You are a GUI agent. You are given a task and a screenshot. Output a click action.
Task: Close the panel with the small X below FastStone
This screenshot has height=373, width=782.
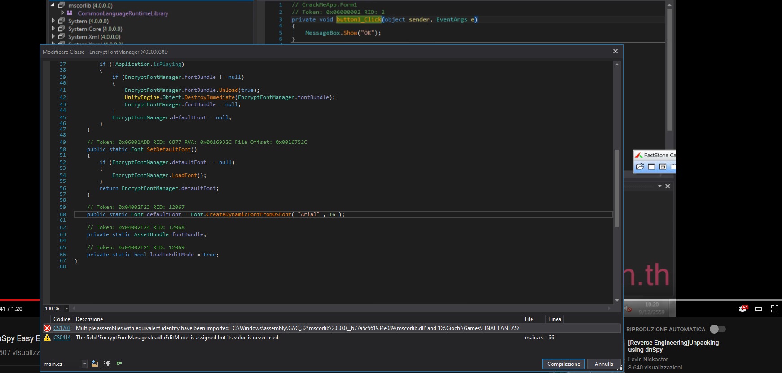pos(668,186)
